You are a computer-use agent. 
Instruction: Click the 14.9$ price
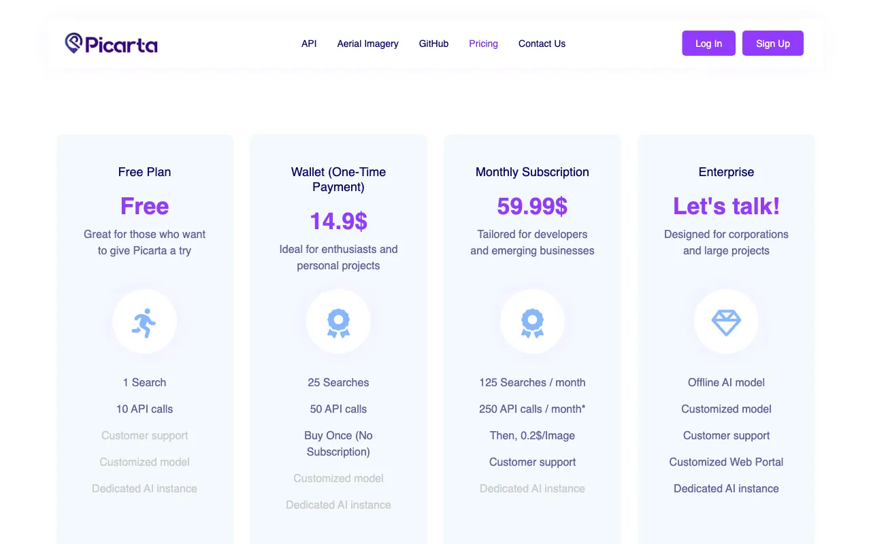point(338,221)
